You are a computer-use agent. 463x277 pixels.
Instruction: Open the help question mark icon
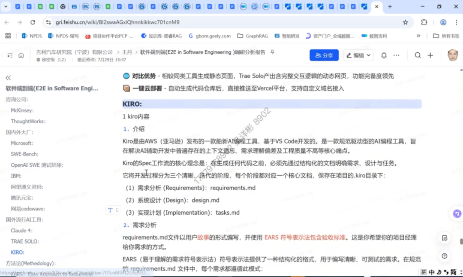click(445, 256)
